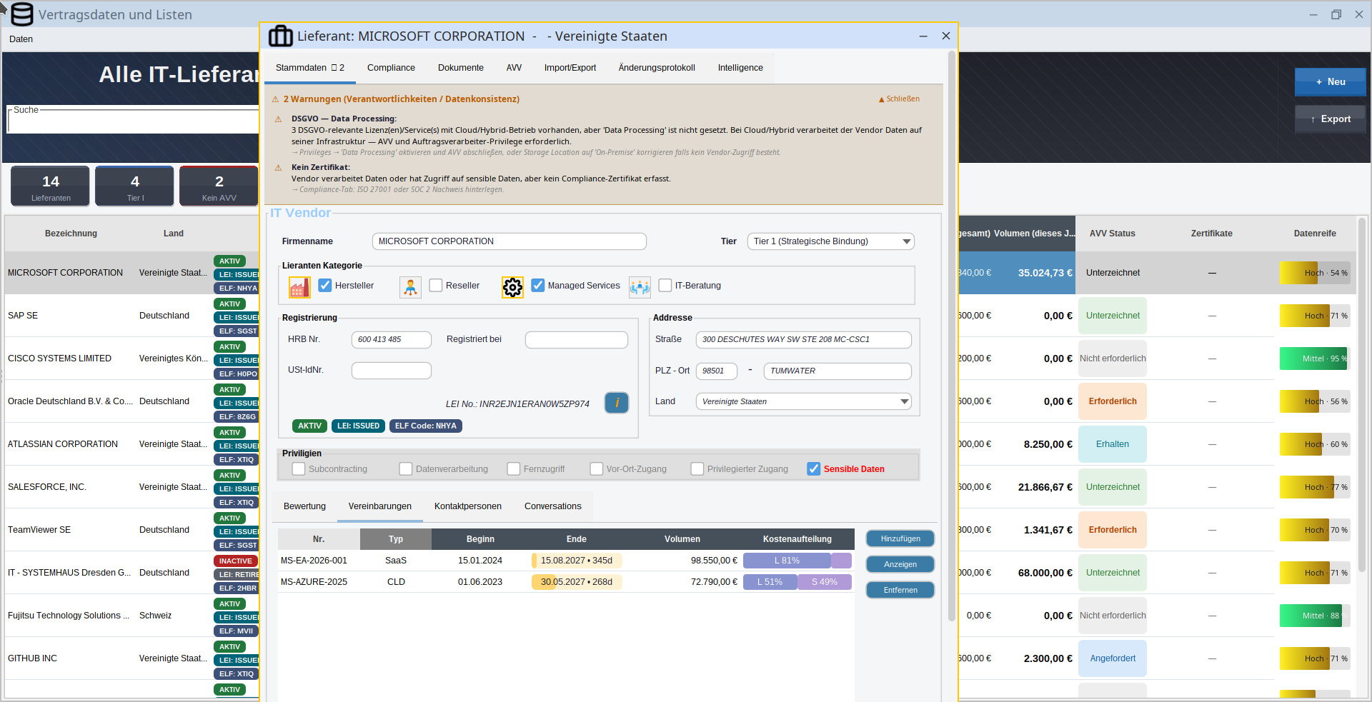Click the Straße address field

point(804,340)
